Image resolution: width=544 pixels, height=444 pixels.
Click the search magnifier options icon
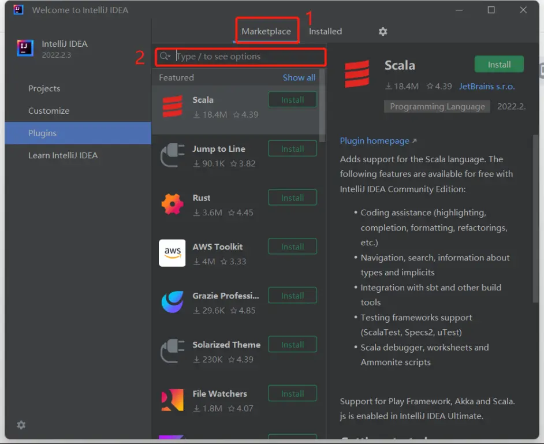coord(165,56)
